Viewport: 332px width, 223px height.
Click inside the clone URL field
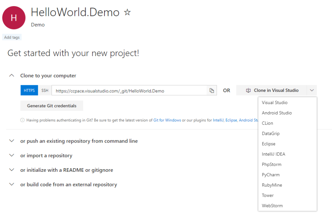[130, 90]
